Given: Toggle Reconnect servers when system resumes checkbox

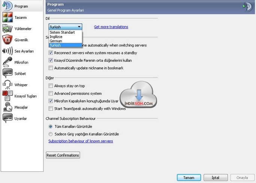Looking at the screenshot, I should (x=51, y=53).
